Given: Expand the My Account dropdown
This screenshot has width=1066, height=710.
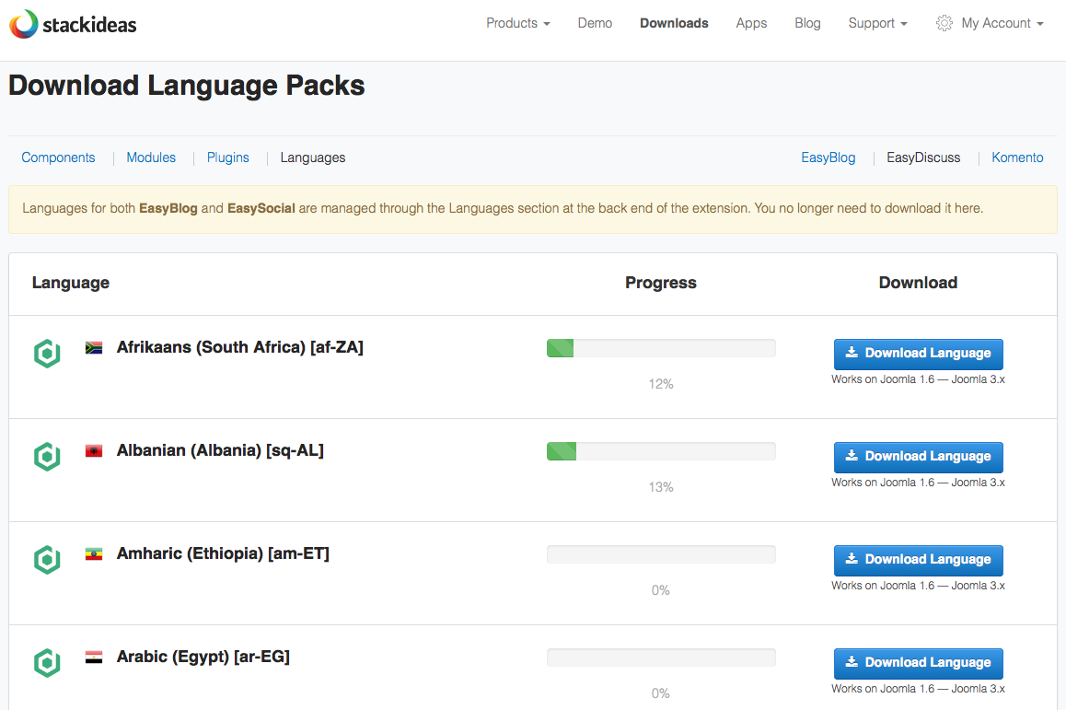Looking at the screenshot, I should click(x=1002, y=23).
